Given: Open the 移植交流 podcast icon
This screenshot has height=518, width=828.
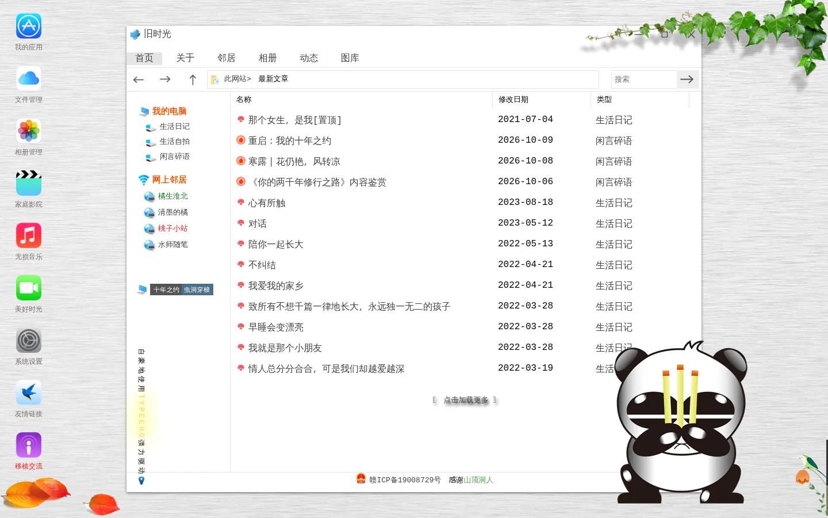Looking at the screenshot, I should point(29,445).
